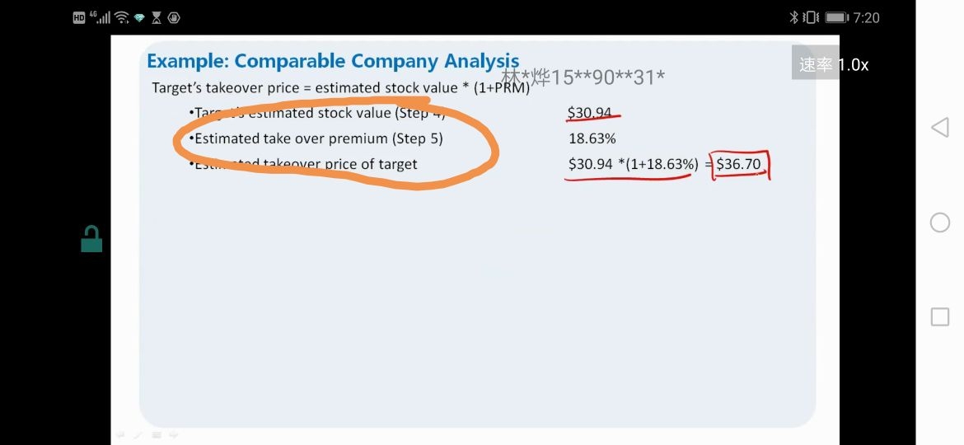
Task: Open recent apps with the square button
Action: pyautogui.click(x=939, y=316)
